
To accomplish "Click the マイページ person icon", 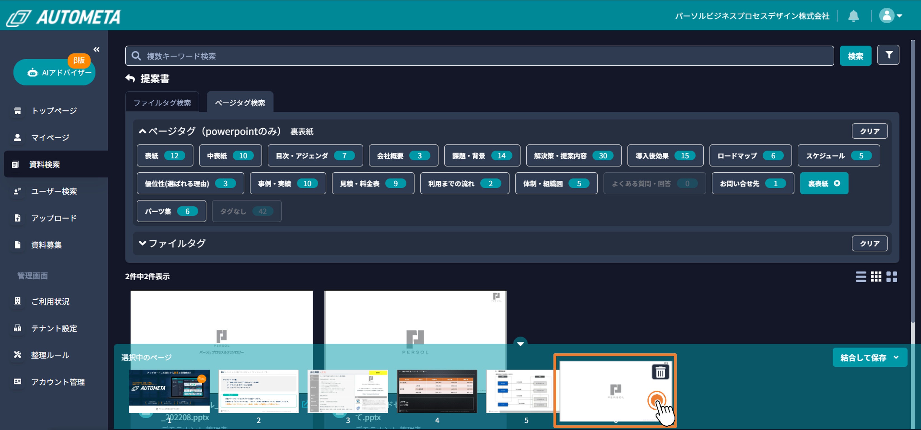I will click(18, 137).
